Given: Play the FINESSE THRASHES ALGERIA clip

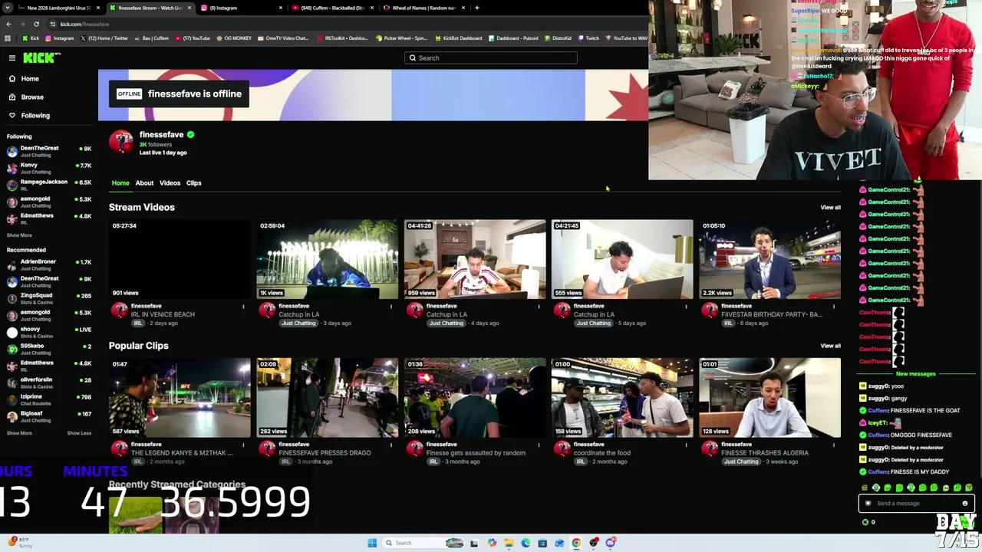Looking at the screenshot, I should tap(769, 398).
